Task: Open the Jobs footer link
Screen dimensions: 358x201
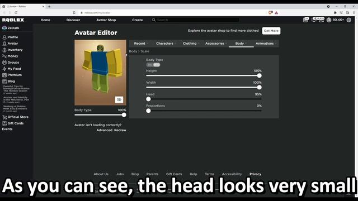Action: pyautogui.click(x=120, y=174)
